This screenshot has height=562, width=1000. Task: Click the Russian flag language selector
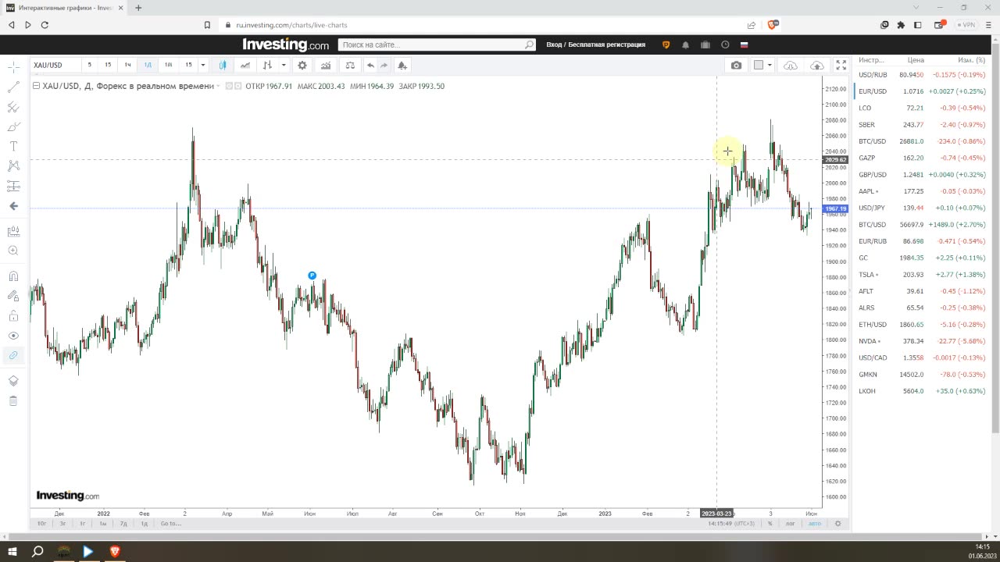[744, 45]
